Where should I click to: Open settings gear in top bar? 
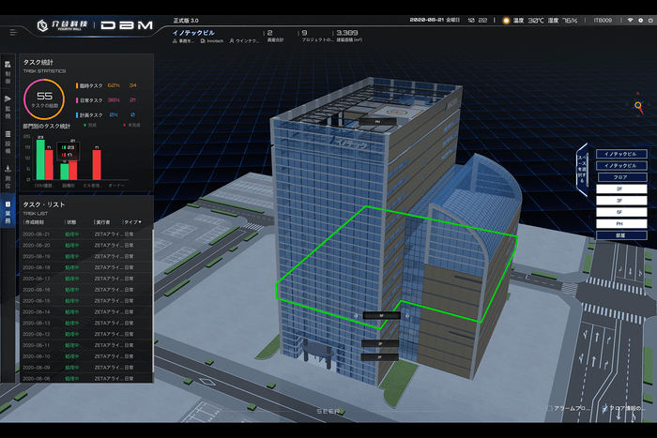tap(641, 19)
